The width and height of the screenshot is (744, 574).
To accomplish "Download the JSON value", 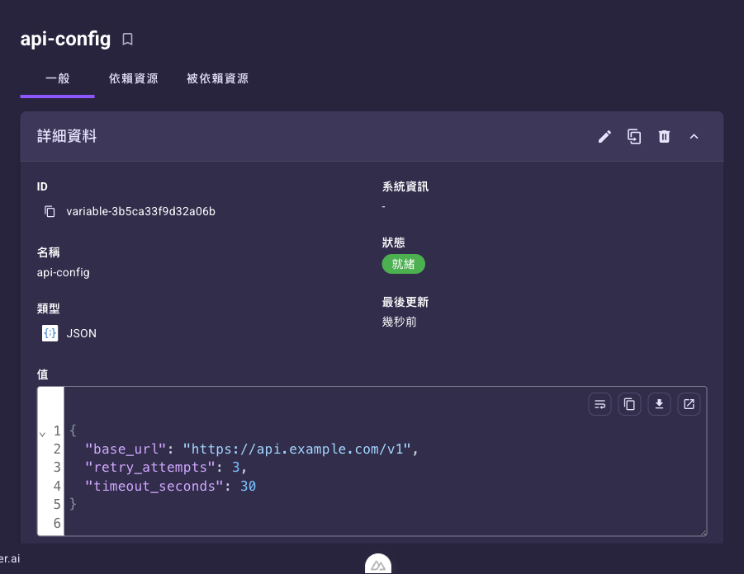I will pos(659,404).
